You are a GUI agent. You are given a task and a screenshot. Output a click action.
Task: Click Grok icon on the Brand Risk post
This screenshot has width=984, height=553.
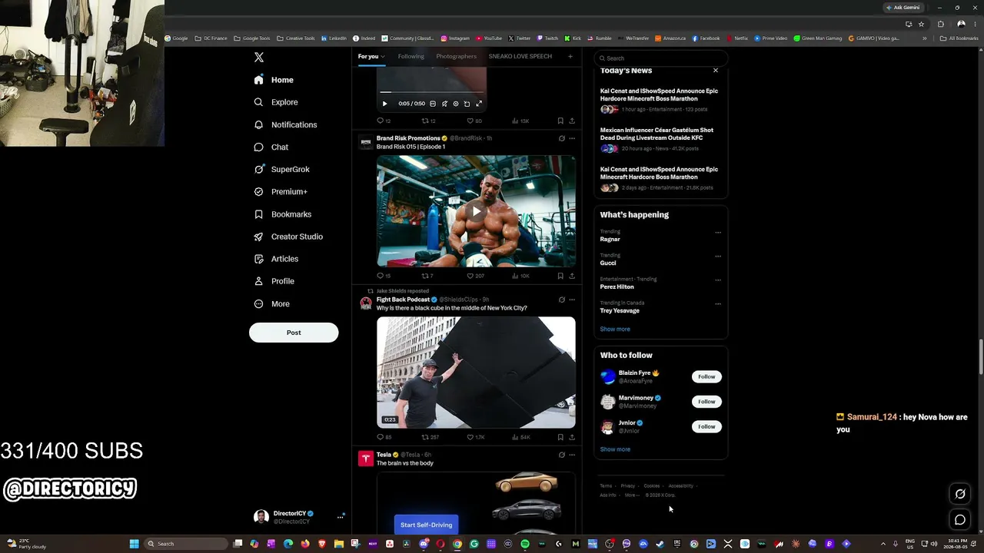tap(561, 138)
